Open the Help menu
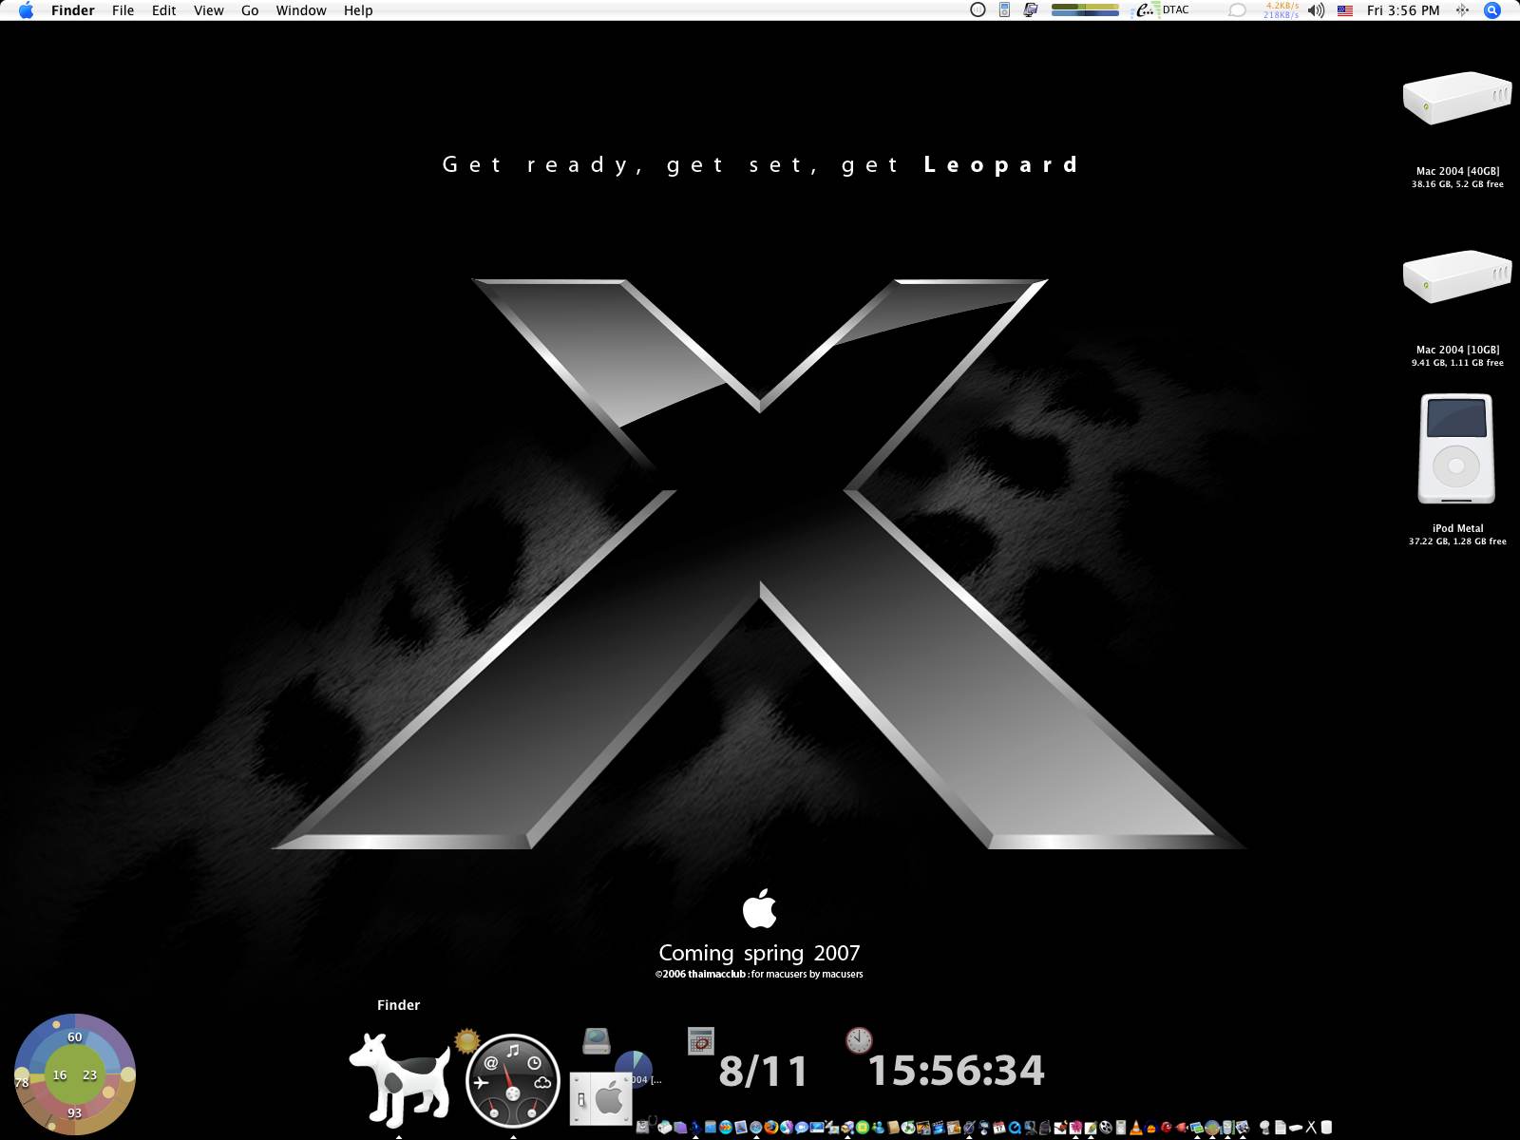Viewport: 1520px width, 1140px height. [x=358, y=10]
